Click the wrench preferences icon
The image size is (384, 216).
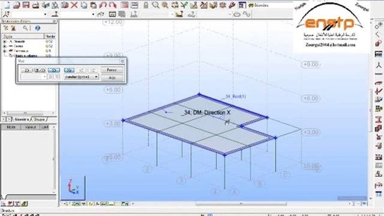(x=232, y=5)
